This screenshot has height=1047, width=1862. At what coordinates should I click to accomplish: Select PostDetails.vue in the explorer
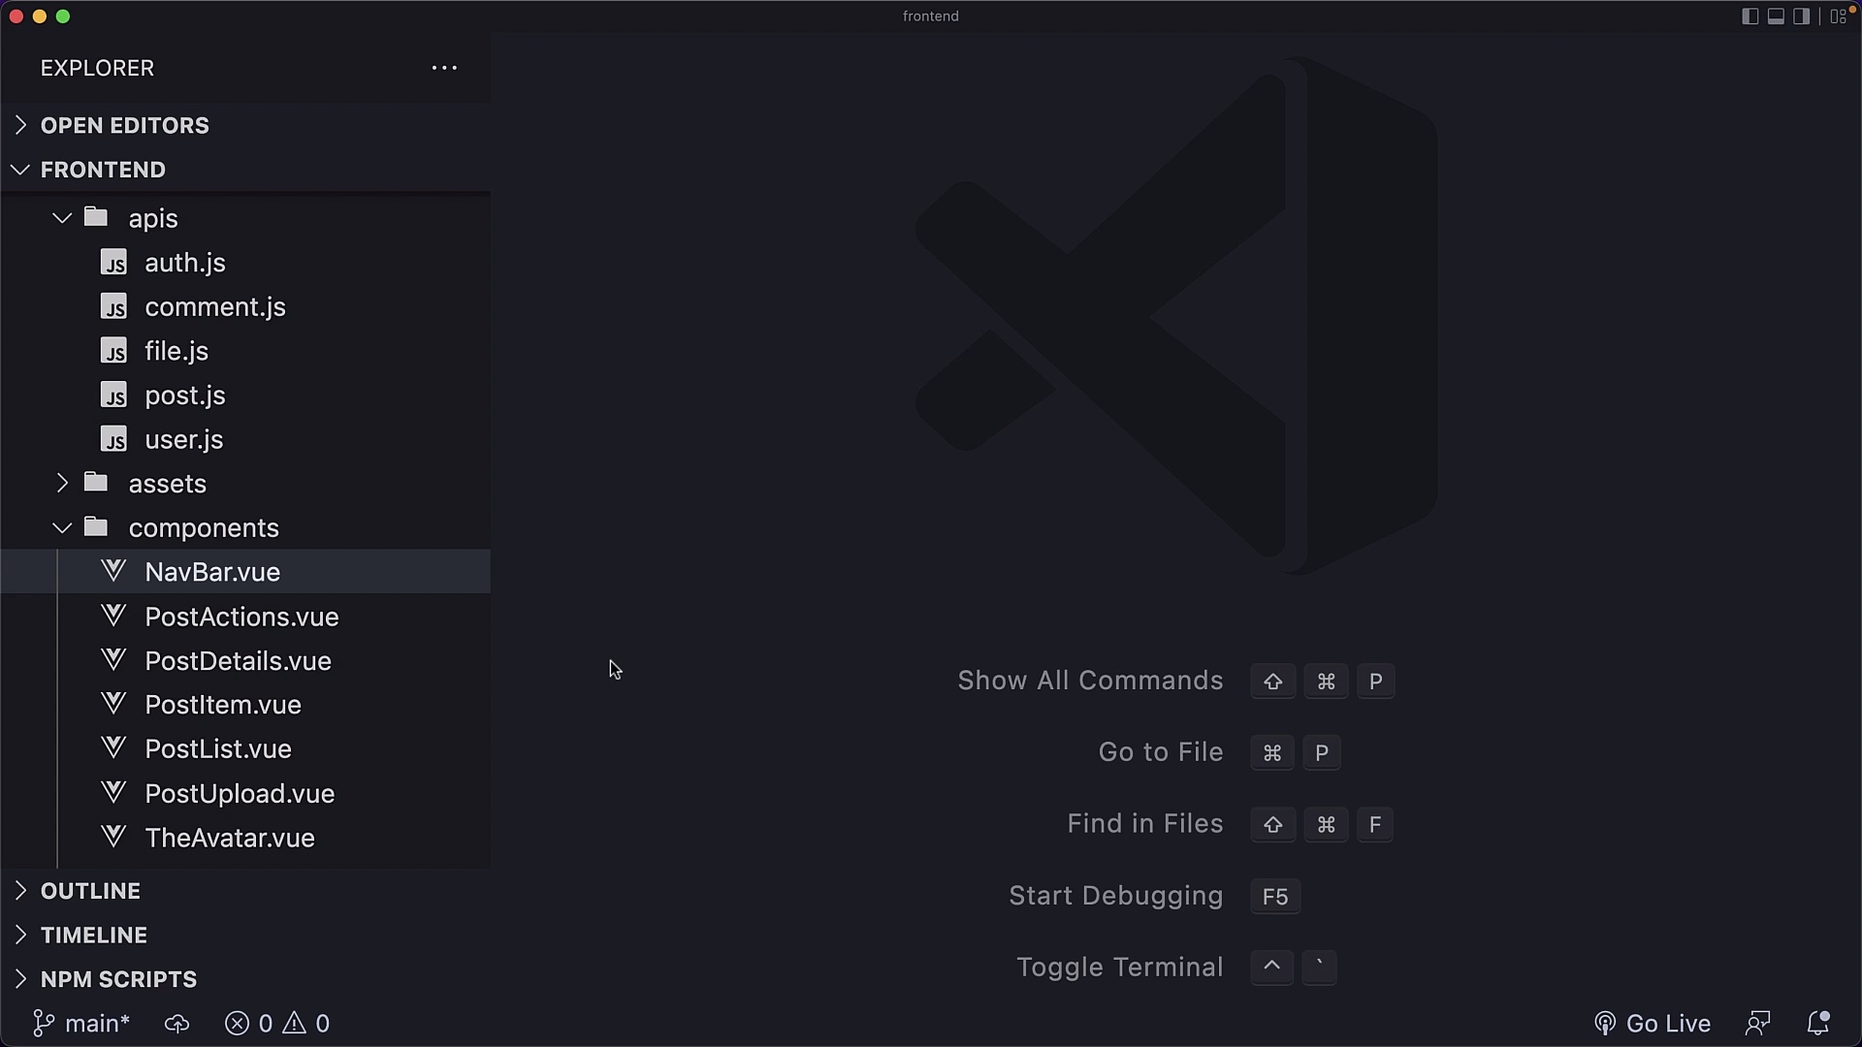[238, 660]
